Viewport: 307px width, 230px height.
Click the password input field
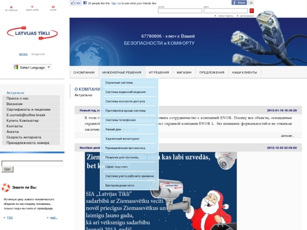[x=226, y=11]
